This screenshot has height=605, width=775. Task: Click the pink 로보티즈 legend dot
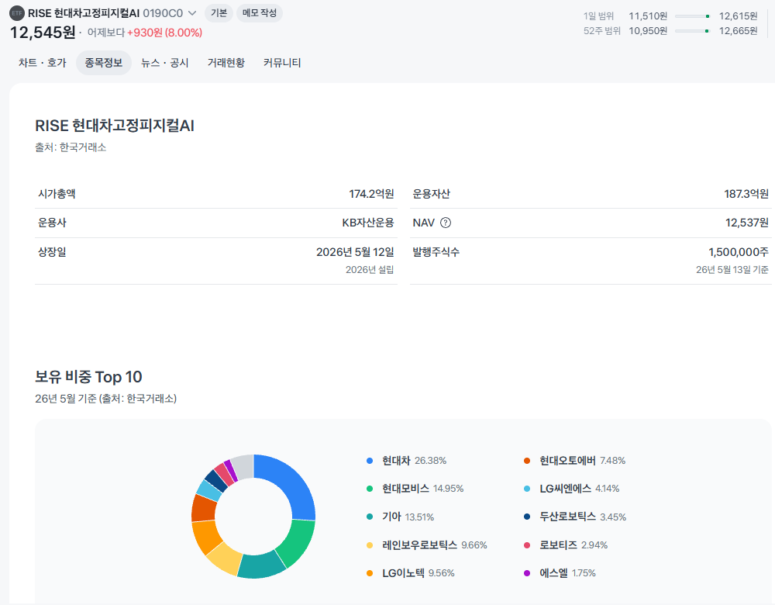coord(527,545)
